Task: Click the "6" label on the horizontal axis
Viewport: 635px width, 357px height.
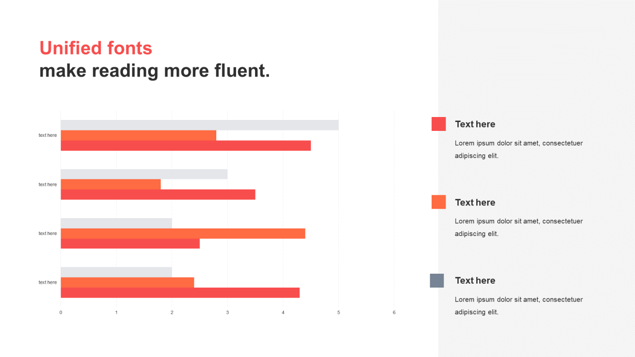Action: pos(394,312)
